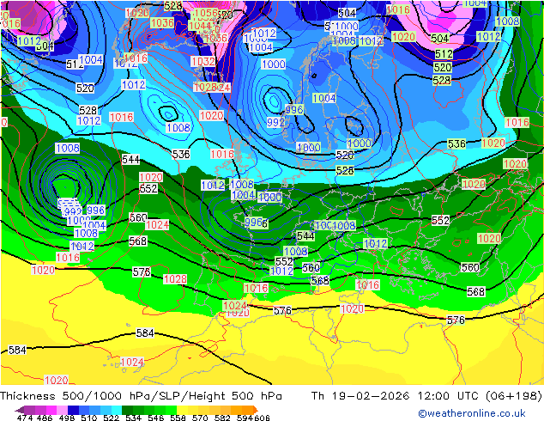Click the orange arrow tip on the legend's right end
Screen dimensions: 544x421
pos(256,410)
